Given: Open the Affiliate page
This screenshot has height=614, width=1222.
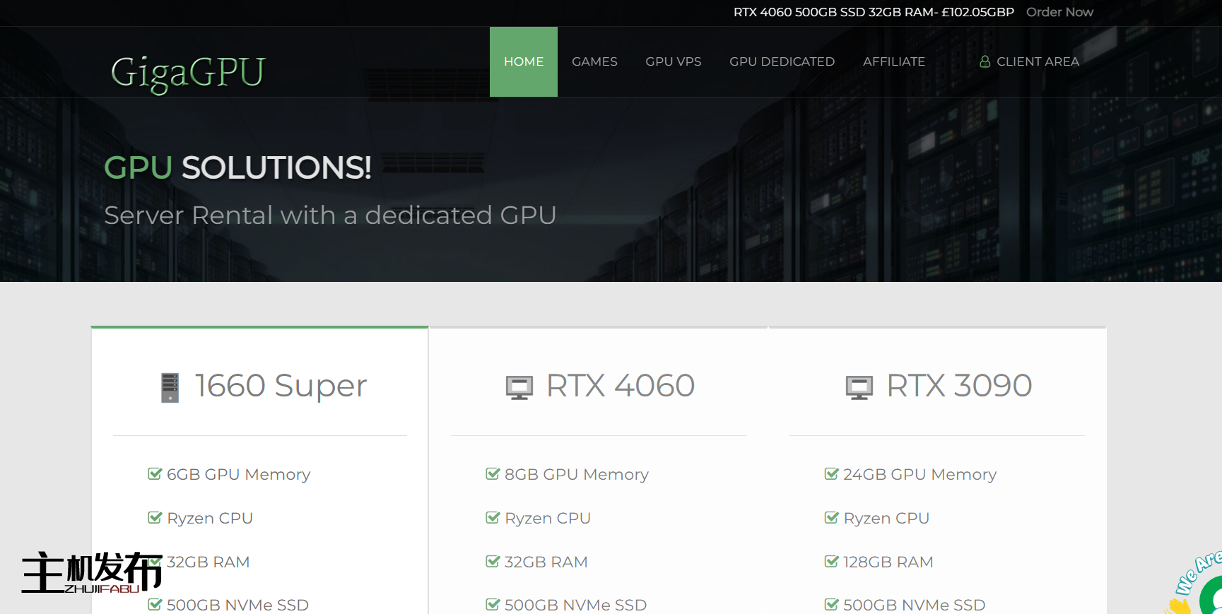Looking at the screenshot, I should click(894, 61).
